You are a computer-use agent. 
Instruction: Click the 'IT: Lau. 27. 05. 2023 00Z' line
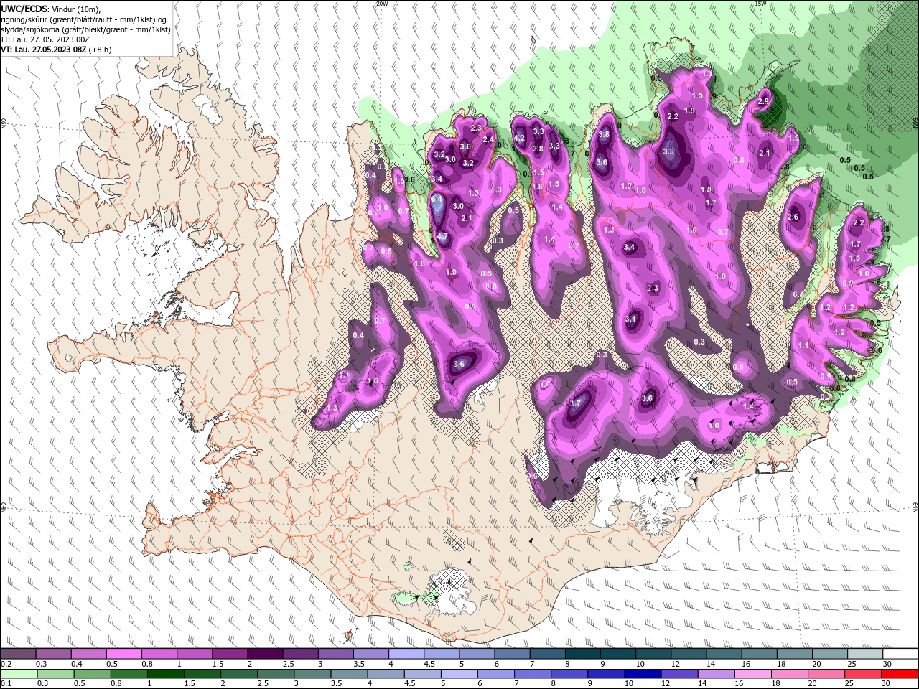[45, 39]
